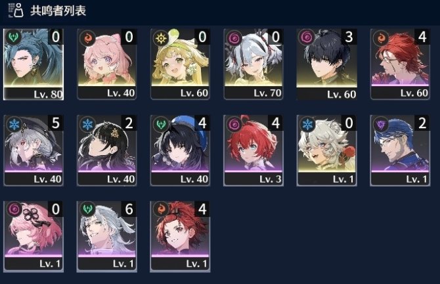Click the sequence number 5 badge on hat character

[56, 123]
